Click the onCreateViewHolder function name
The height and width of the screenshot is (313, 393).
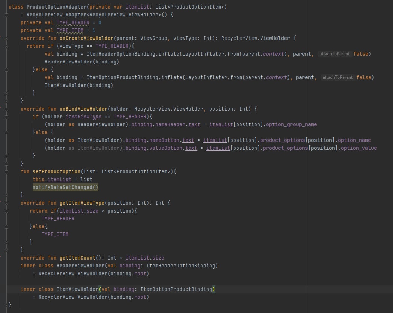click(86, 38)
